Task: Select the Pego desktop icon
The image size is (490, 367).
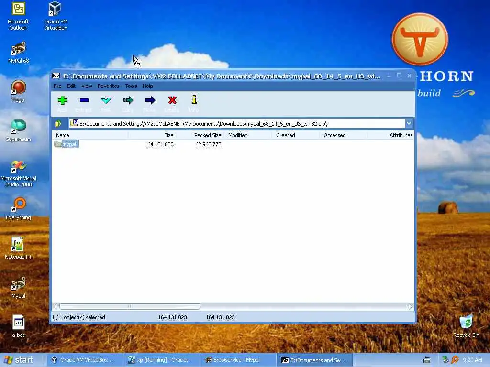Action: tap(19, 91)
